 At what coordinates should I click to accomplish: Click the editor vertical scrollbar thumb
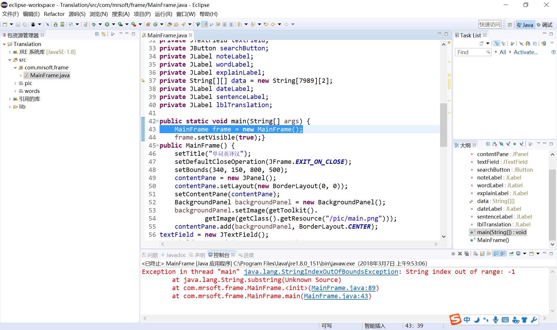[443, 125]
